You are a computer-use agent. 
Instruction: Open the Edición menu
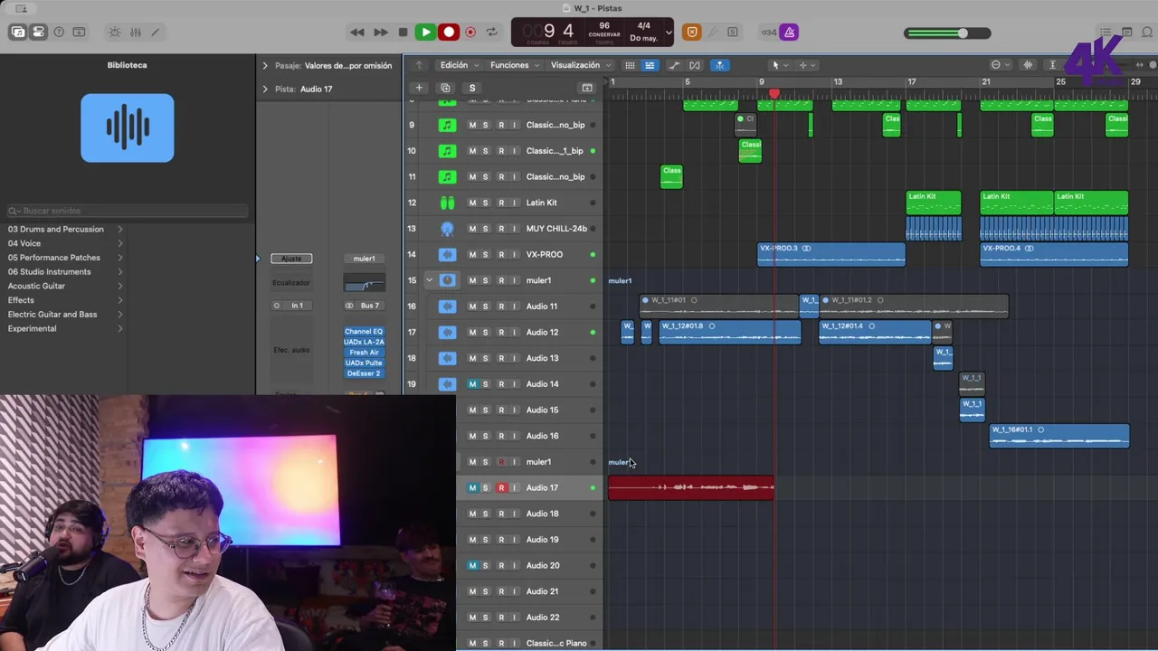tap(459, 65)
